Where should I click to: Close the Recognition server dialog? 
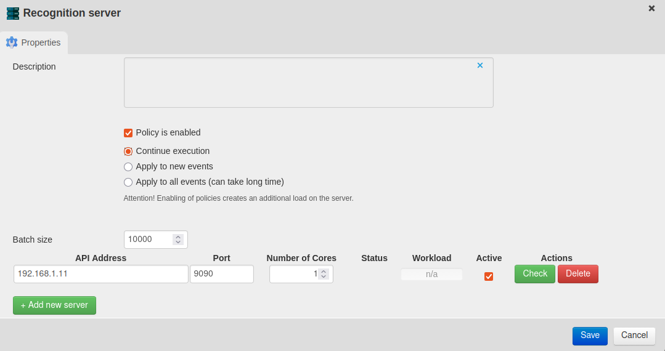(x=651, y=8)
